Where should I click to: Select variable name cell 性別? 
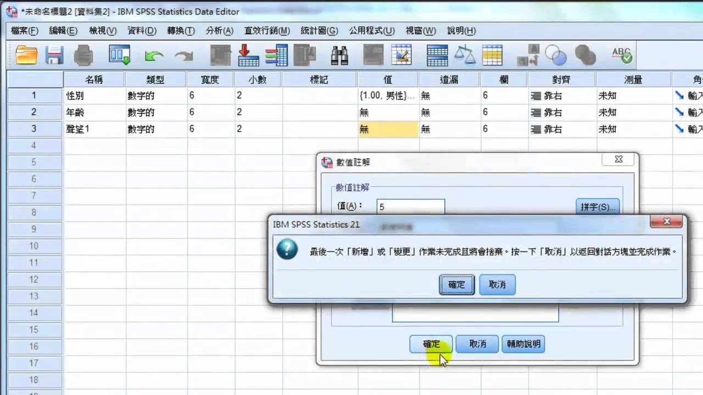pyautogui.click(x=94, y=95)
